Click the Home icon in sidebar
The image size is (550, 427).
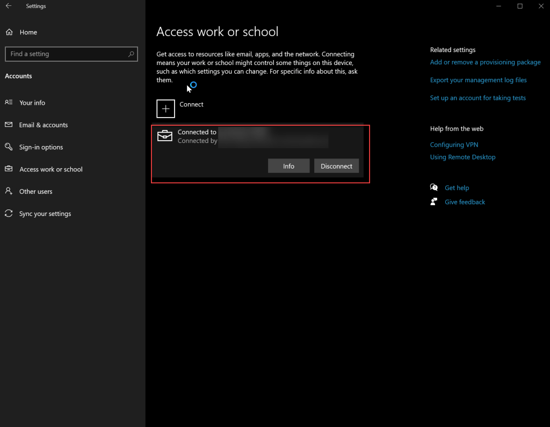[x=9, y=32]
